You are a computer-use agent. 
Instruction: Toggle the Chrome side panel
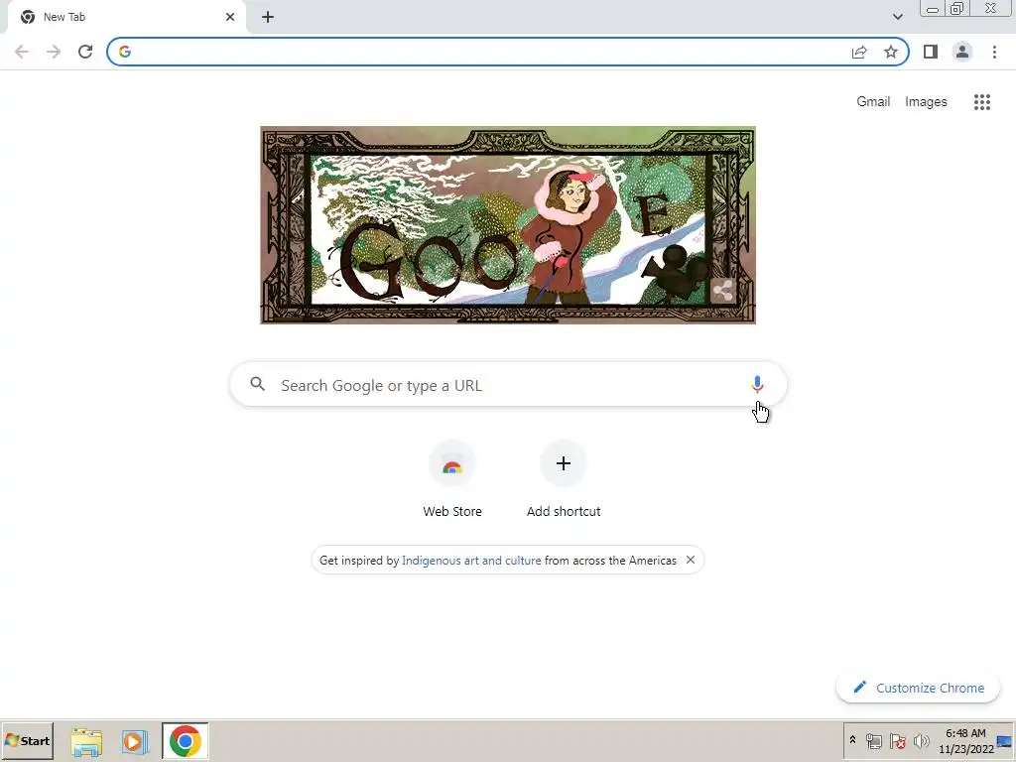(x=931, y=52)
